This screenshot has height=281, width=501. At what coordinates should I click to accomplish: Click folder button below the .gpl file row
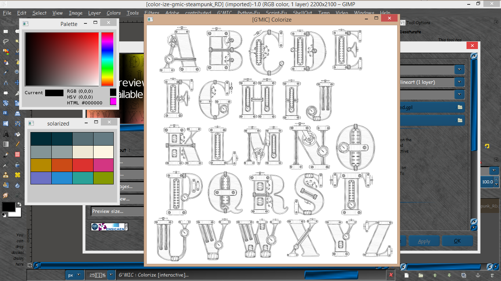pyautogui.click(x=460, y=120)
